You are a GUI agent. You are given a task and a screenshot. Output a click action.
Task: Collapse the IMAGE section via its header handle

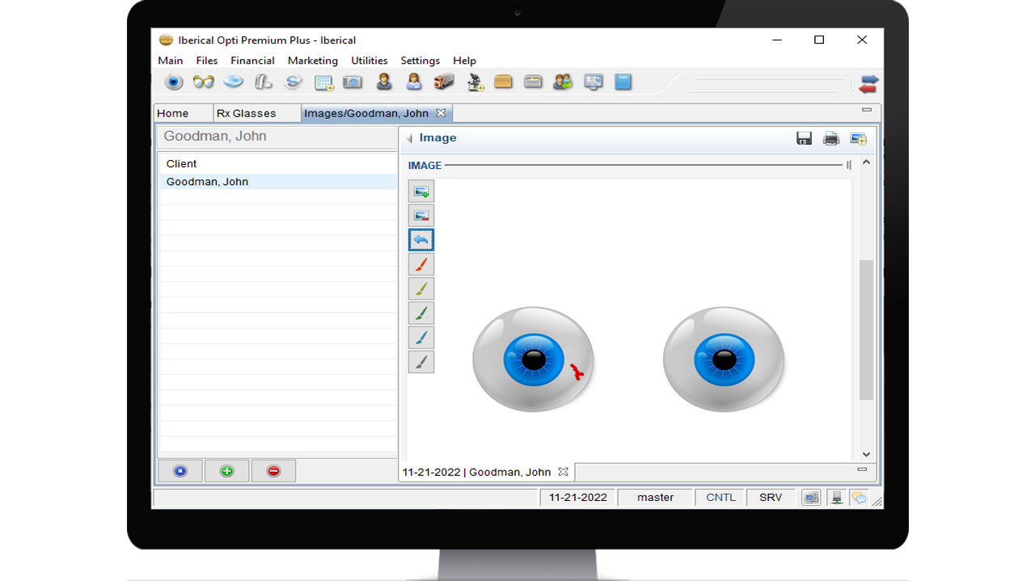pyautogui.click(x=848, y=165)
